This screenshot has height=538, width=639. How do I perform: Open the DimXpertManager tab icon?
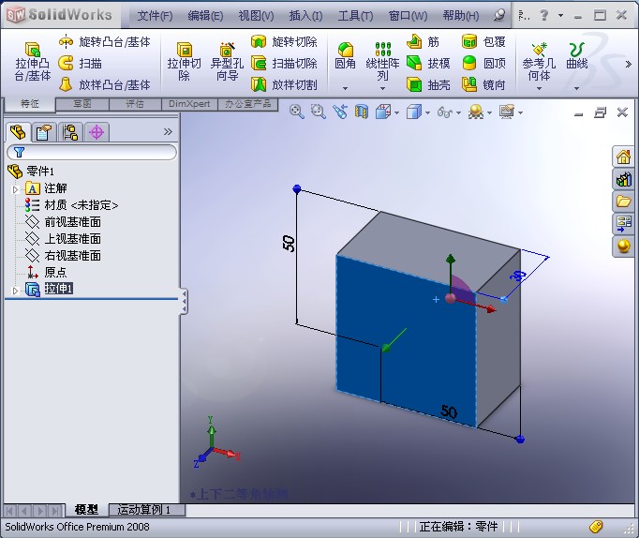(97, 132)
